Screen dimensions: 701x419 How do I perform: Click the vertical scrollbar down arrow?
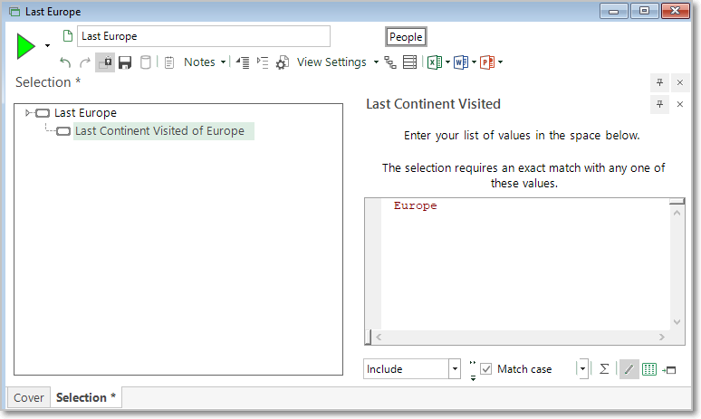[x=677, y=321]
